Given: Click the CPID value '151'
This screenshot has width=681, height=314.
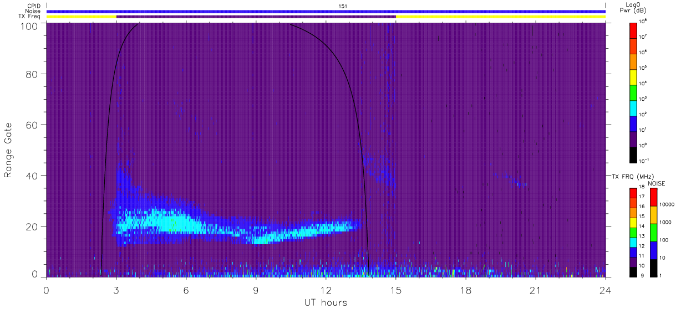Looking at the screenshot, I should (x=343, y=6).
